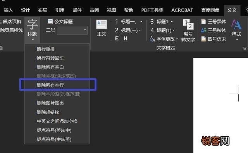Click the 字体更改 font change icon
This screenshot has height=153, width=248.
[152, 39]
